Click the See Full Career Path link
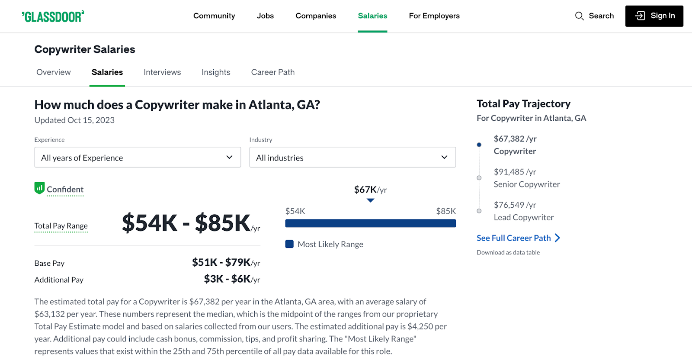Screen dimensions: 692x364 click(x=513, y=238)
